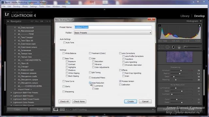Check the Basic Tone option
Viewport: 209px width, 117px height.
click(x=63, y=58)
